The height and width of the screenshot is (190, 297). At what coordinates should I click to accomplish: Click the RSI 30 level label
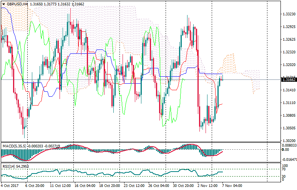284,176
